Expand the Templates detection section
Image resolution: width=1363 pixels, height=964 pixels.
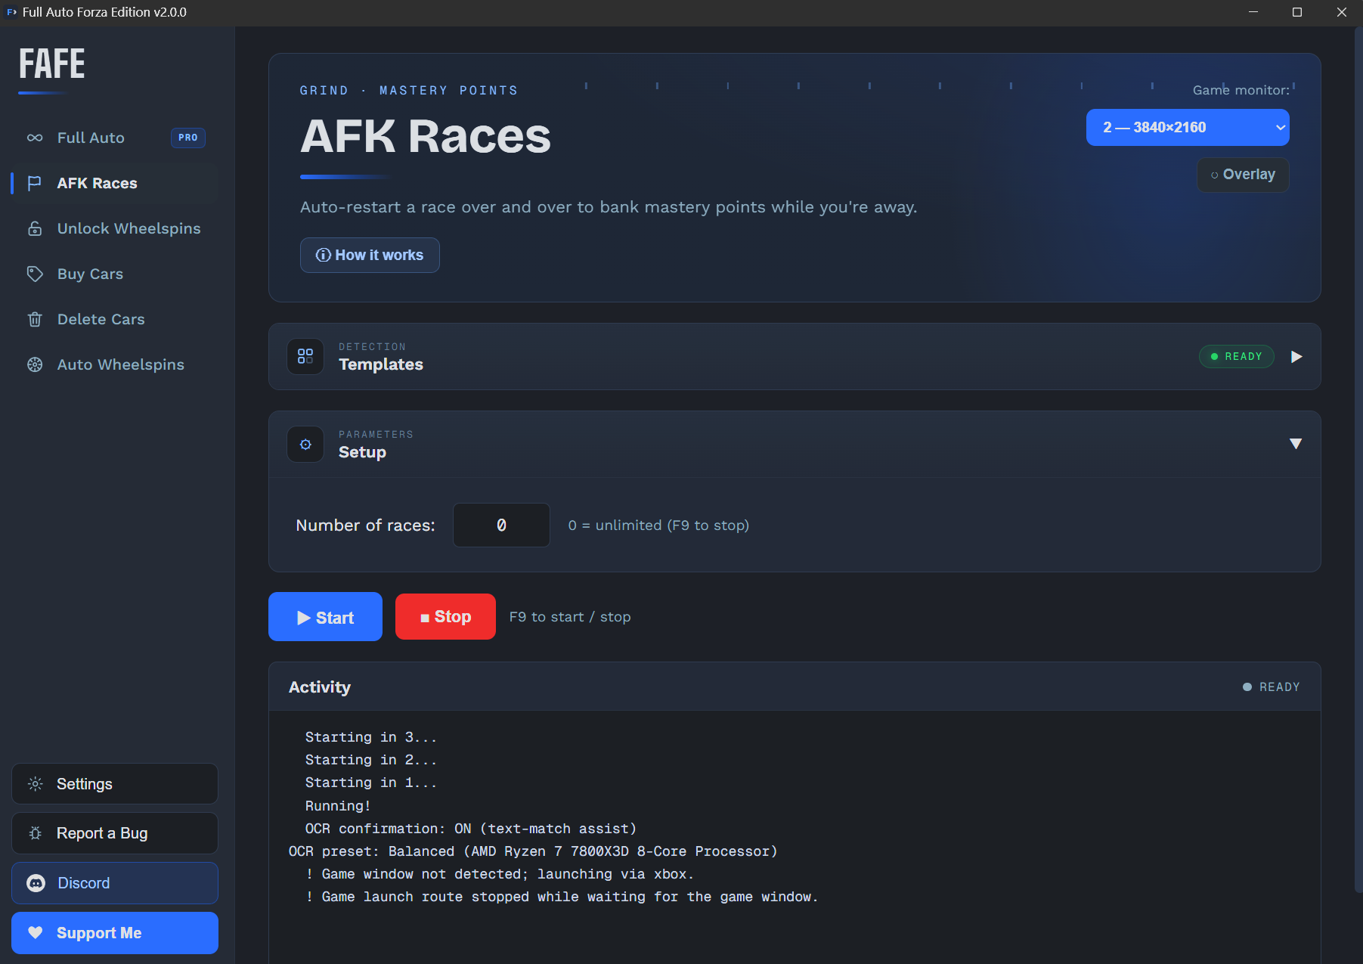tap(1296, 356)
